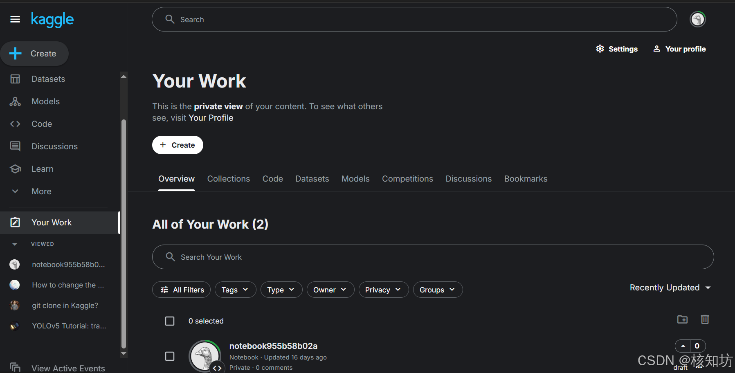Click the vote count 0 badge
Viewport: 735px width, 373px height.
[697, 346]
